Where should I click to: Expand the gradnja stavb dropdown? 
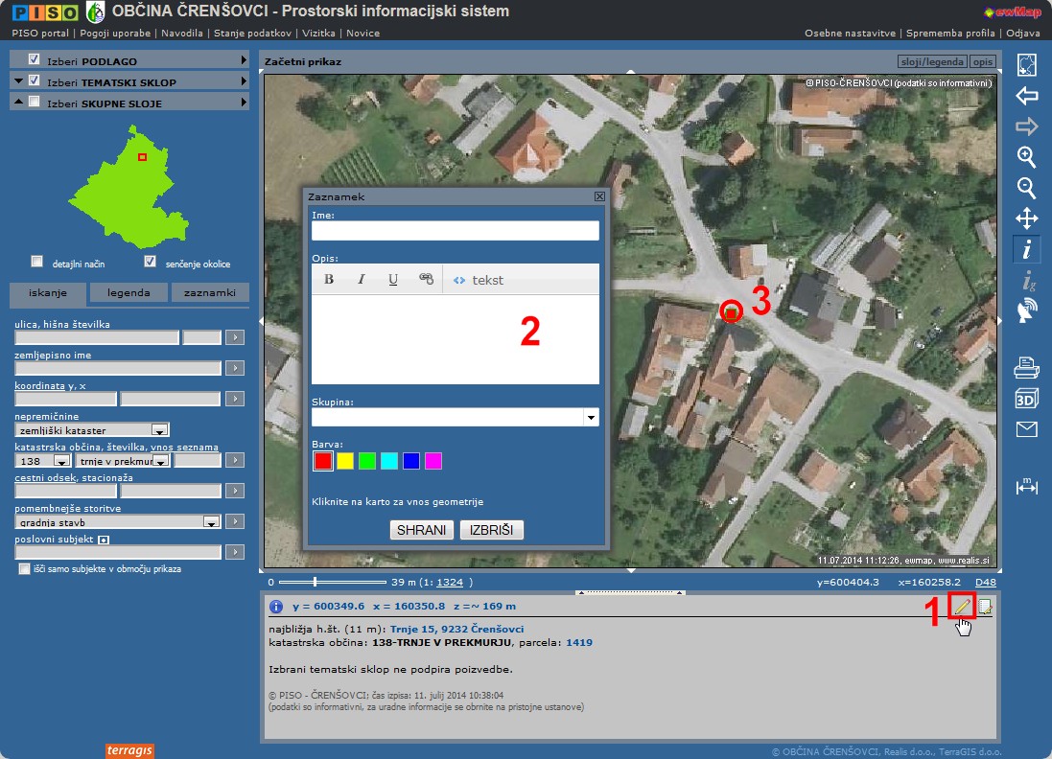[x=211, y=522]
